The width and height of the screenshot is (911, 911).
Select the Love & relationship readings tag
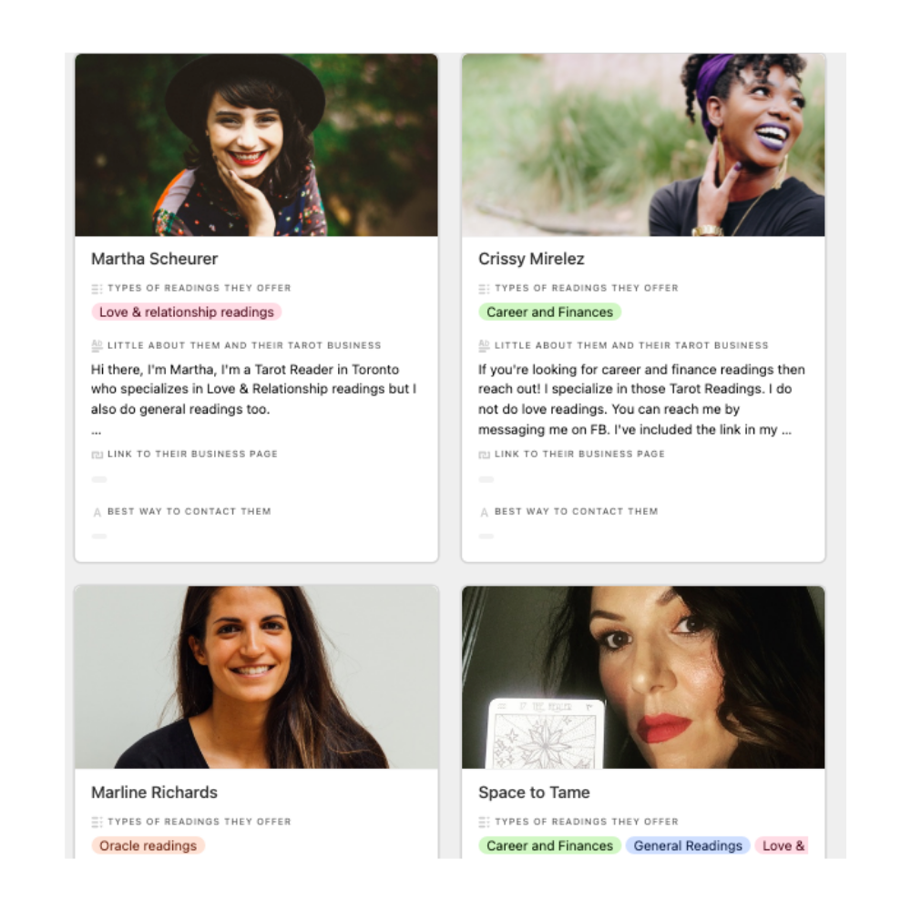tap(187, 312)
